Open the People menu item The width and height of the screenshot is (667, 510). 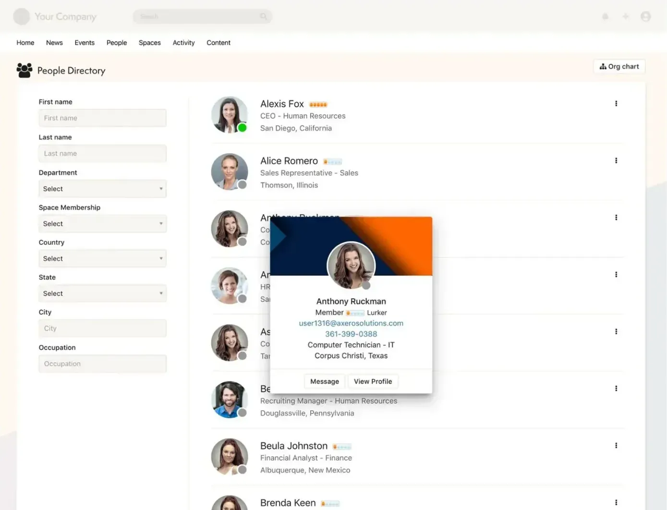tap(117, 43)
